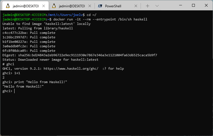Click the penguin icon on the first tab
The image size is (213, 136).
tap(7, 6)
